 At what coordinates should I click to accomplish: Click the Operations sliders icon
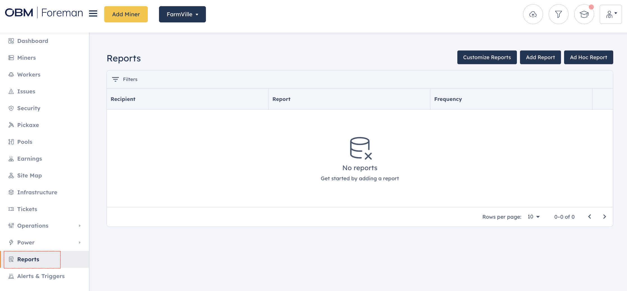pyautogui.click(x=11, y=226)
